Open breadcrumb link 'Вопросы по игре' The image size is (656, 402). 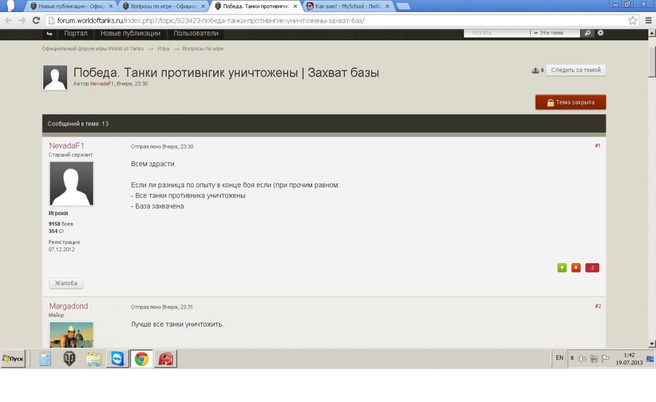click(203, 49)
